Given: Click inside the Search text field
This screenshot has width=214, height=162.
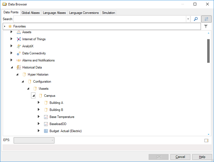Looking at the screenshot, I should pos(100,19).
